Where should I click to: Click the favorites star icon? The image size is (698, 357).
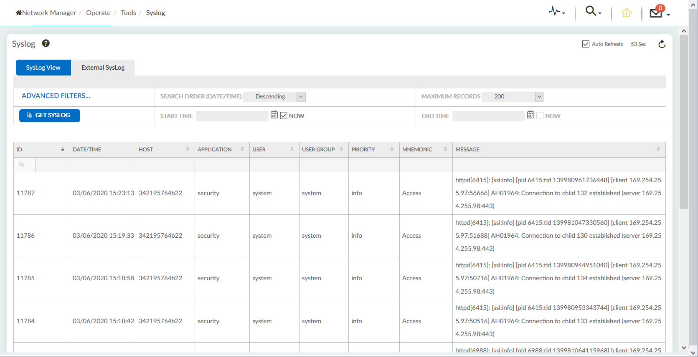coord(627,13)
